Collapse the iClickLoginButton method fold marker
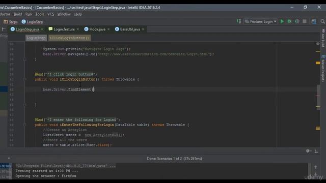 pos(25,79)
